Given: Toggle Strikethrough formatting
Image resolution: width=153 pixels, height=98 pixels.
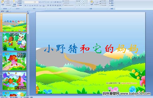Looking at the screenshot, I should (32, 6).
